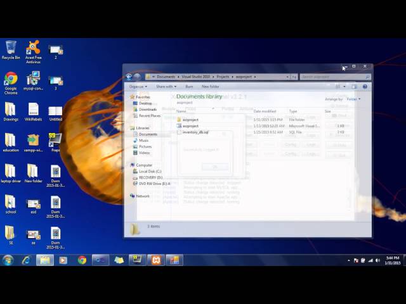Viewport: 406px width, 304px height.
Task: Expand the view options dropdown arrow
Action: tap(344, 87)
